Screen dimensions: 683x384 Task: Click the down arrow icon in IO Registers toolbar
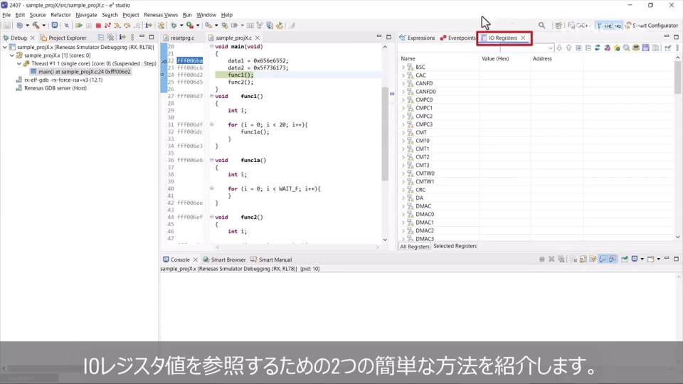(x=559, y=48)
